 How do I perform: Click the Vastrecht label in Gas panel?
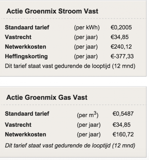(x=18, y=125)
